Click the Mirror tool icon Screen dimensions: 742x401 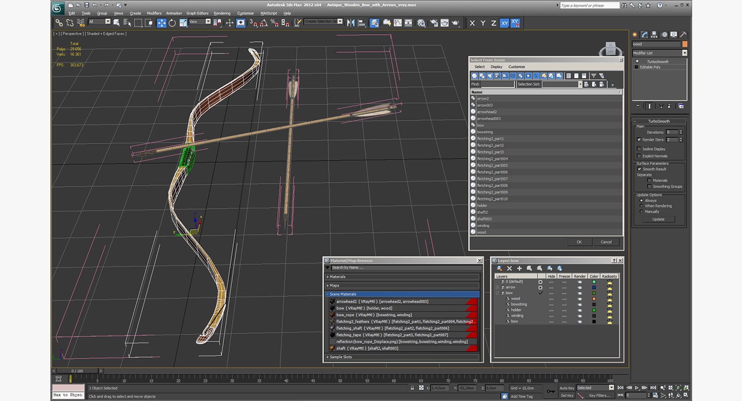351,23
